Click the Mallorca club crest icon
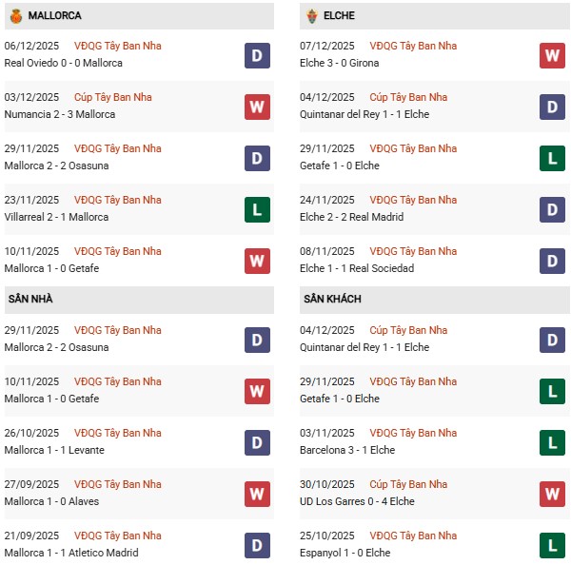571x565 pixels. point(14,15)
